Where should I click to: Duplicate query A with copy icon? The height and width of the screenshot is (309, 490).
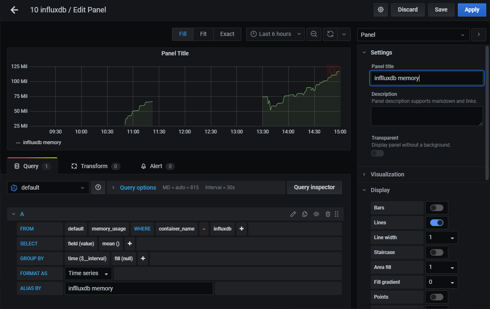coord(305,214)
